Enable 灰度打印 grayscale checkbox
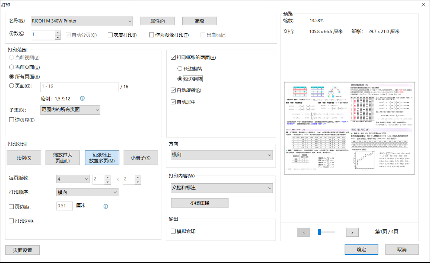 coord(110,35)
